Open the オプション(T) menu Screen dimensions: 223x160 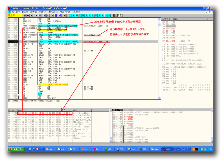53,12
